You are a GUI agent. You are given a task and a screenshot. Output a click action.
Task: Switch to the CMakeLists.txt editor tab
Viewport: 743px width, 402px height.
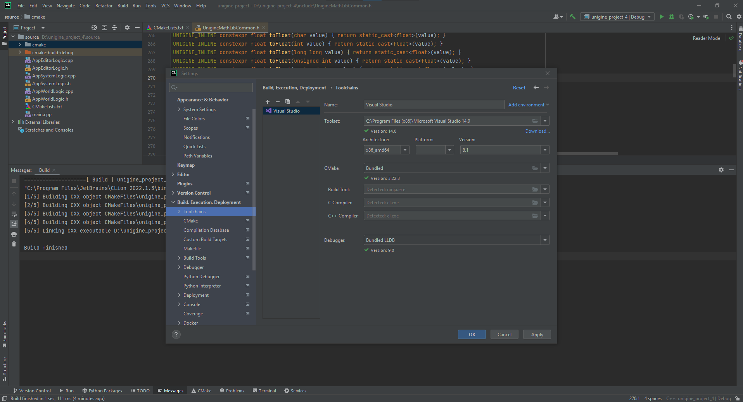click(x=168, y=28)
